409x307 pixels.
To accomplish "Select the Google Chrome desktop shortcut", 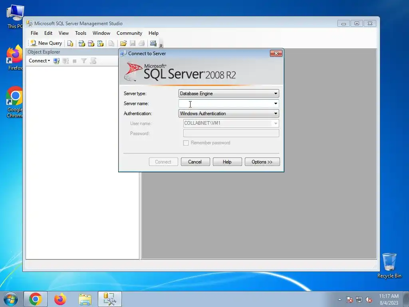I will pyautogui.click(x=14, y=102).
